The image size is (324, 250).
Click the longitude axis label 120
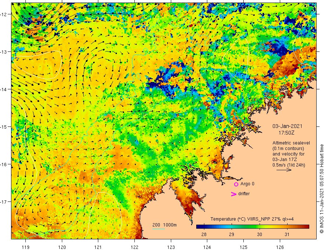pos(62,247)
